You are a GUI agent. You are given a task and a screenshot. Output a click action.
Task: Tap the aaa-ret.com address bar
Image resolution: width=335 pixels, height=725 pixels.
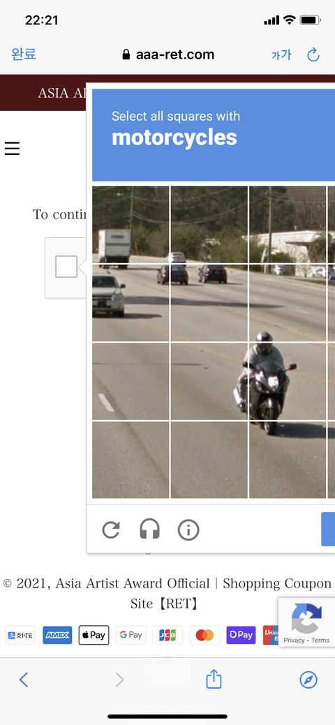coord(168,54)
